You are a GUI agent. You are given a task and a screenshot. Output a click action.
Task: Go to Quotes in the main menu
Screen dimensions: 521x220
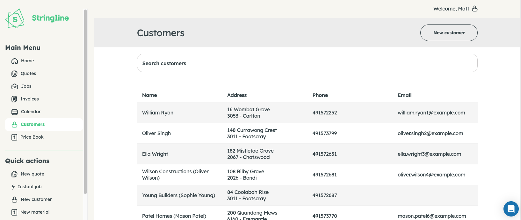tap(44, 74)
